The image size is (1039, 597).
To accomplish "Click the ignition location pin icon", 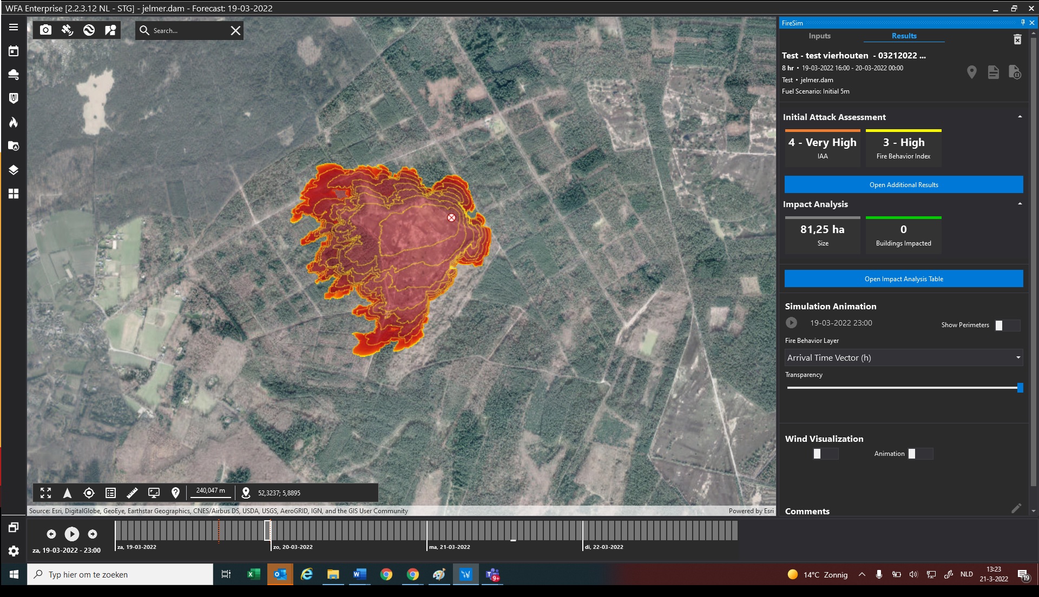I will pos(972,72).
